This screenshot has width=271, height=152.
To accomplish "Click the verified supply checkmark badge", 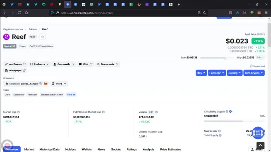I will (230, 111).
